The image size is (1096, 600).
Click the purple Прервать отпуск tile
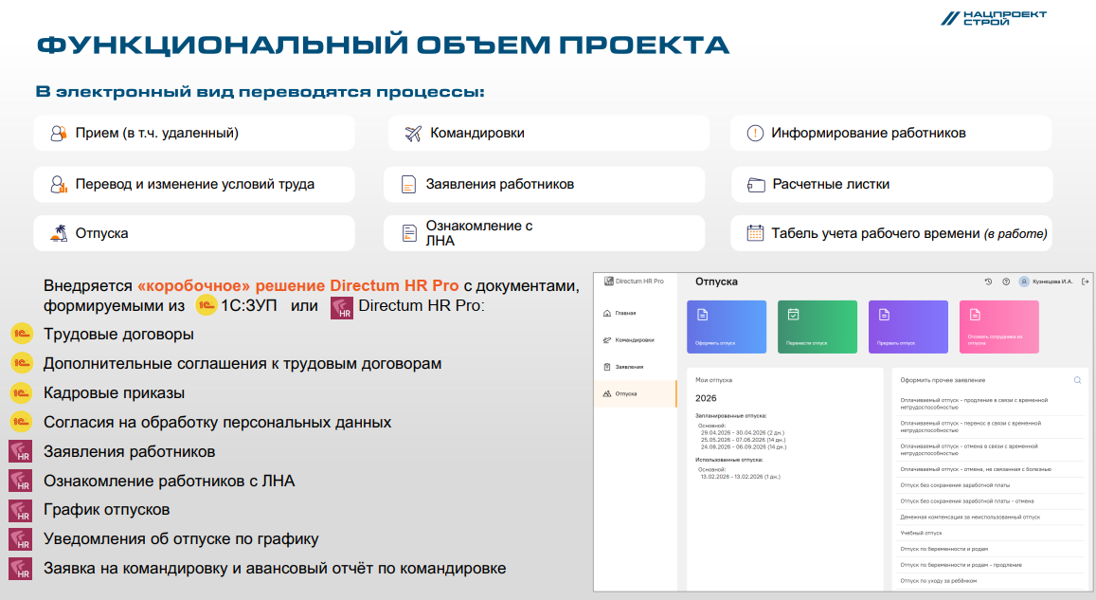coord(907,327)
